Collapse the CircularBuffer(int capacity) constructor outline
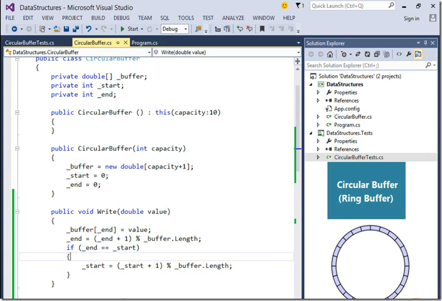 point(17,148)
